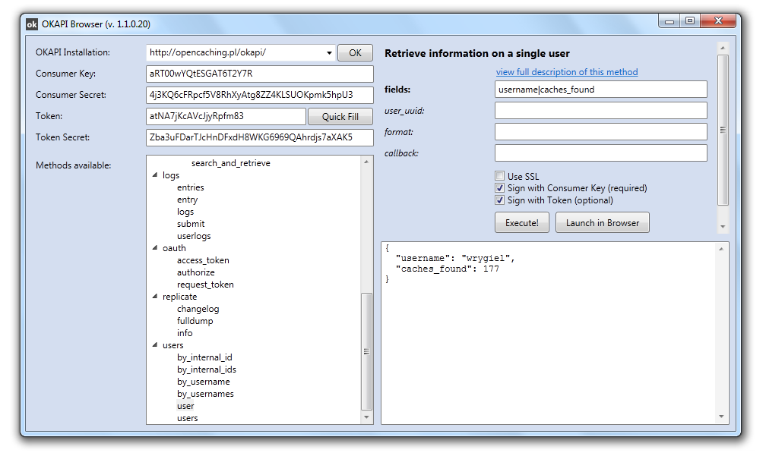Click the user_uuid parameter input
The image size is (766, 456).
(601, 110)
